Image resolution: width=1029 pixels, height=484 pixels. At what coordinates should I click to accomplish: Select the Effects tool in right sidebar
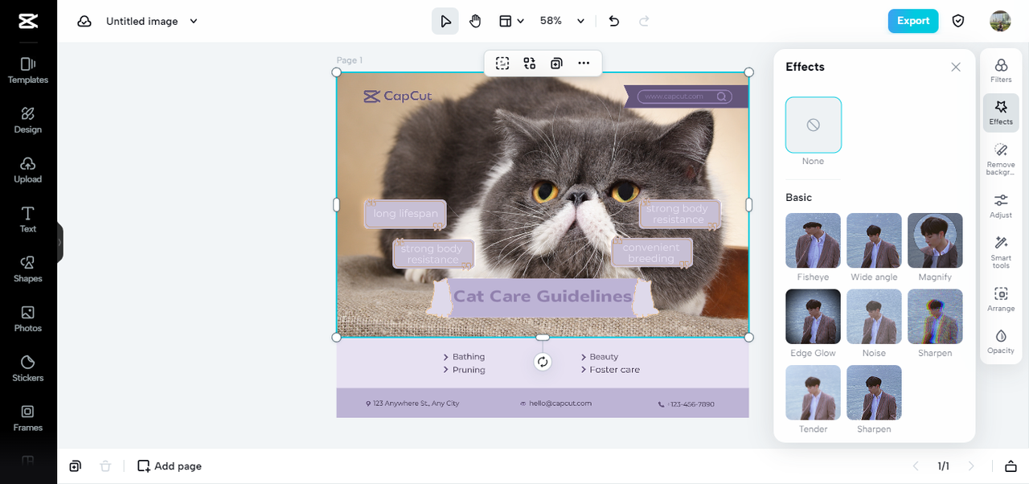(x=1001, y=112)
